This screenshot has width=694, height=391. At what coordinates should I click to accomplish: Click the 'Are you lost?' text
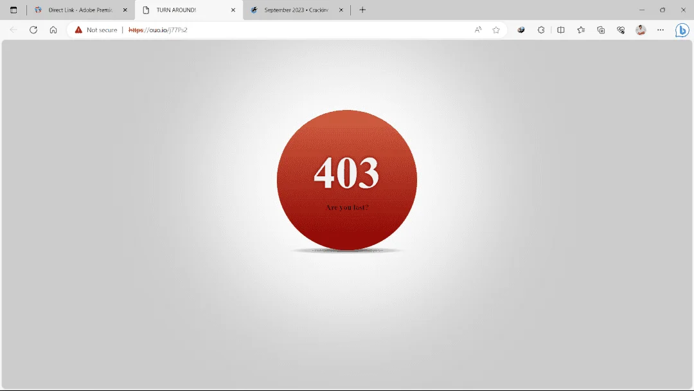tap(347, 207)
